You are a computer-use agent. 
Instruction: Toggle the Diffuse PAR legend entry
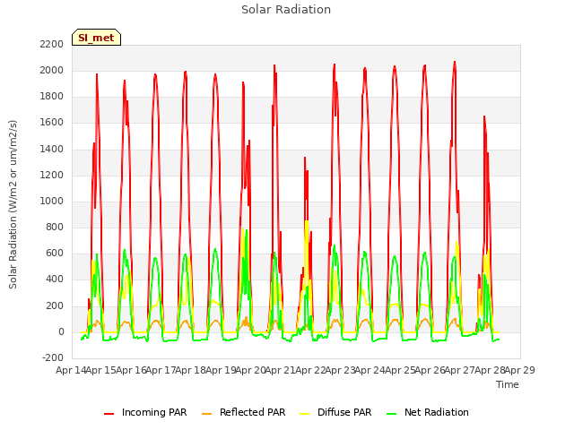(x=335, y=412)
